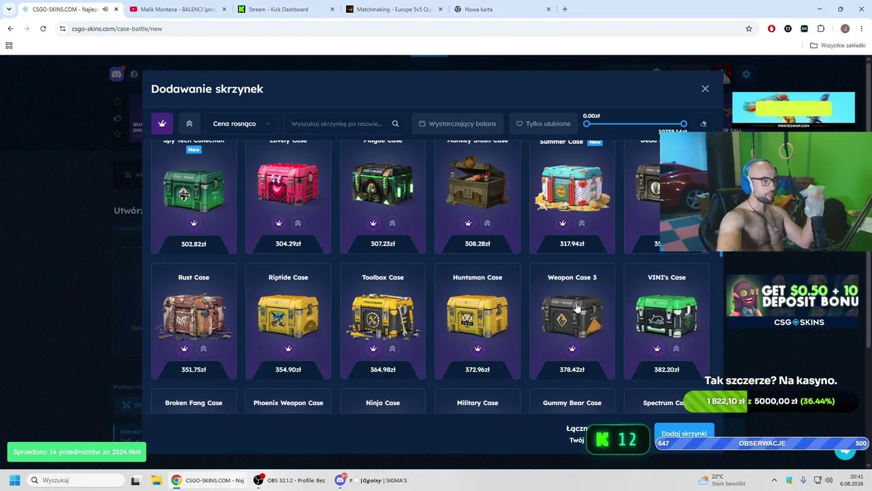This screenshot has height=491, width=872.
Task: Click crown icon on VINI's Case
Action: point(657,348)
